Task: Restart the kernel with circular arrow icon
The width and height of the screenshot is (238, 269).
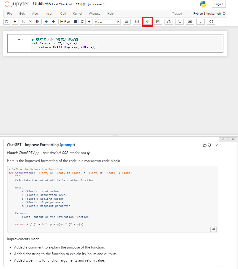Action: 82,22
